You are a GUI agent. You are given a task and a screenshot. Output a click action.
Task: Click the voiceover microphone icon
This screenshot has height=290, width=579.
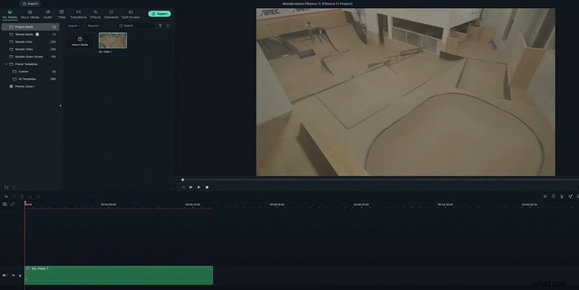(562, 196)
